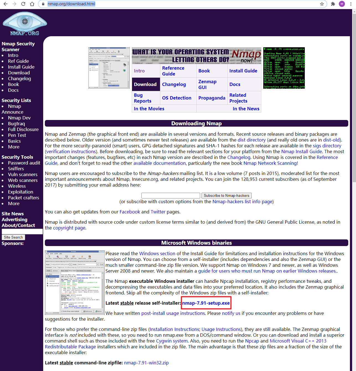Open the Chrome extensions puzzle icon
The image size is (356, 371).
click(x=333, y=4)
